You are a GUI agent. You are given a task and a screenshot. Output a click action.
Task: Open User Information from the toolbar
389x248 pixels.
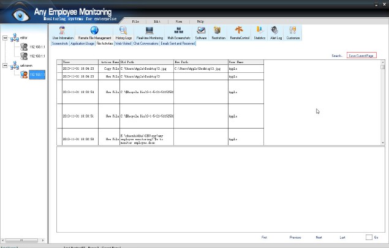click(x=63, y=33)
